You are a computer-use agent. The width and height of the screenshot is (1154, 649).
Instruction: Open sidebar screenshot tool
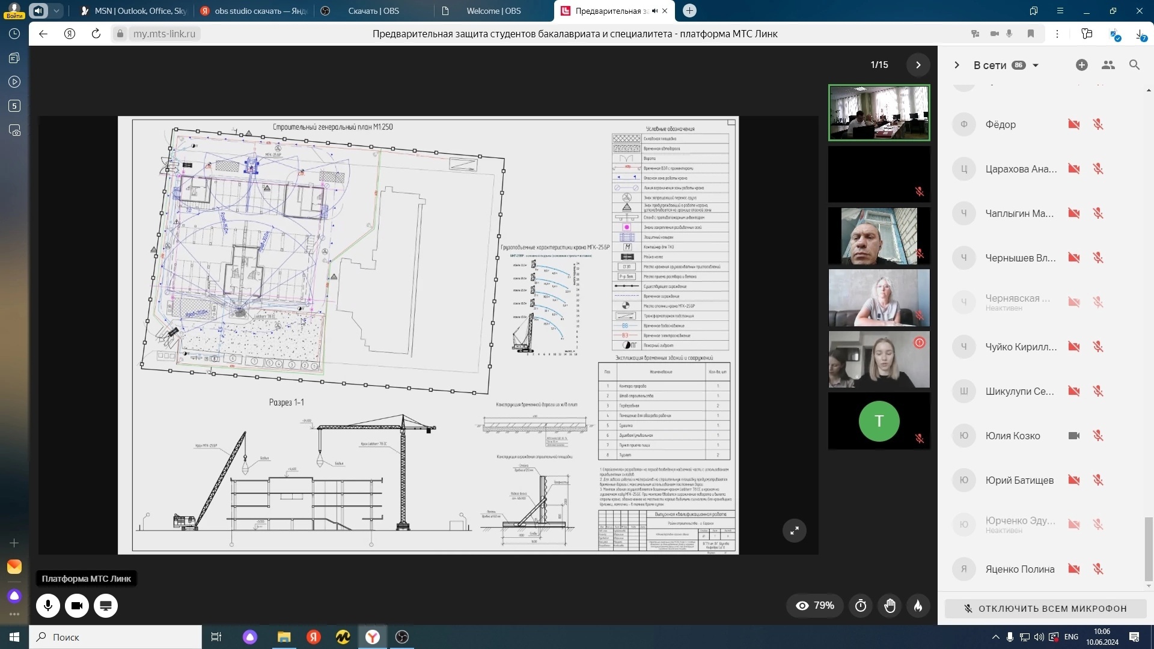point(14,130)
